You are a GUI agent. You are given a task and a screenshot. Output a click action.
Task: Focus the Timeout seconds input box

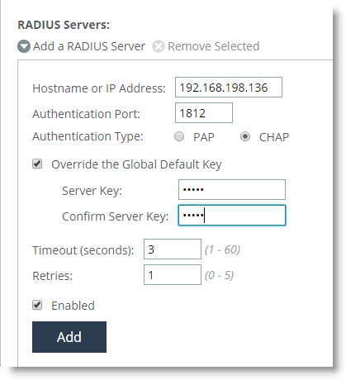pos(173,249)
